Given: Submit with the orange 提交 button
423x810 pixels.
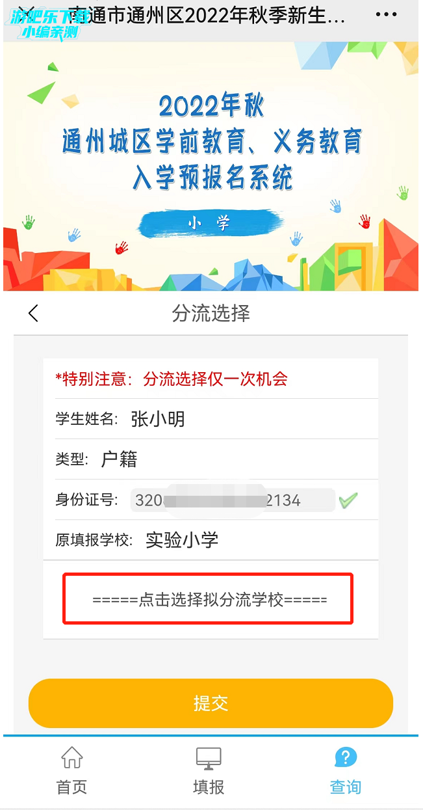Looking at the screenshot, I should (x=211, y=703).
